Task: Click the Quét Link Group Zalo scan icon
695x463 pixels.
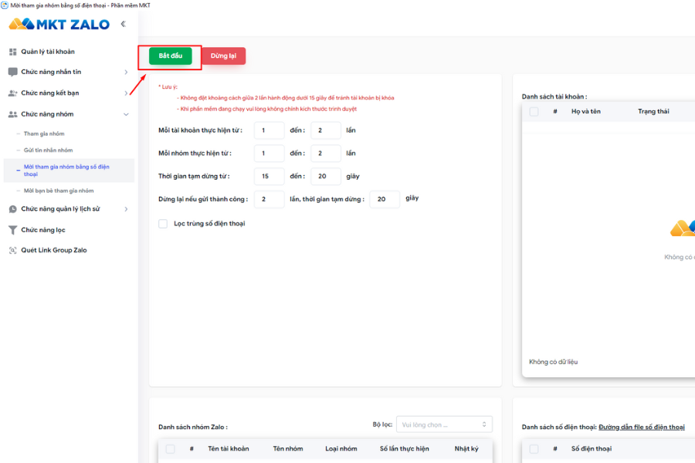Action: click(x=13, y=250)
